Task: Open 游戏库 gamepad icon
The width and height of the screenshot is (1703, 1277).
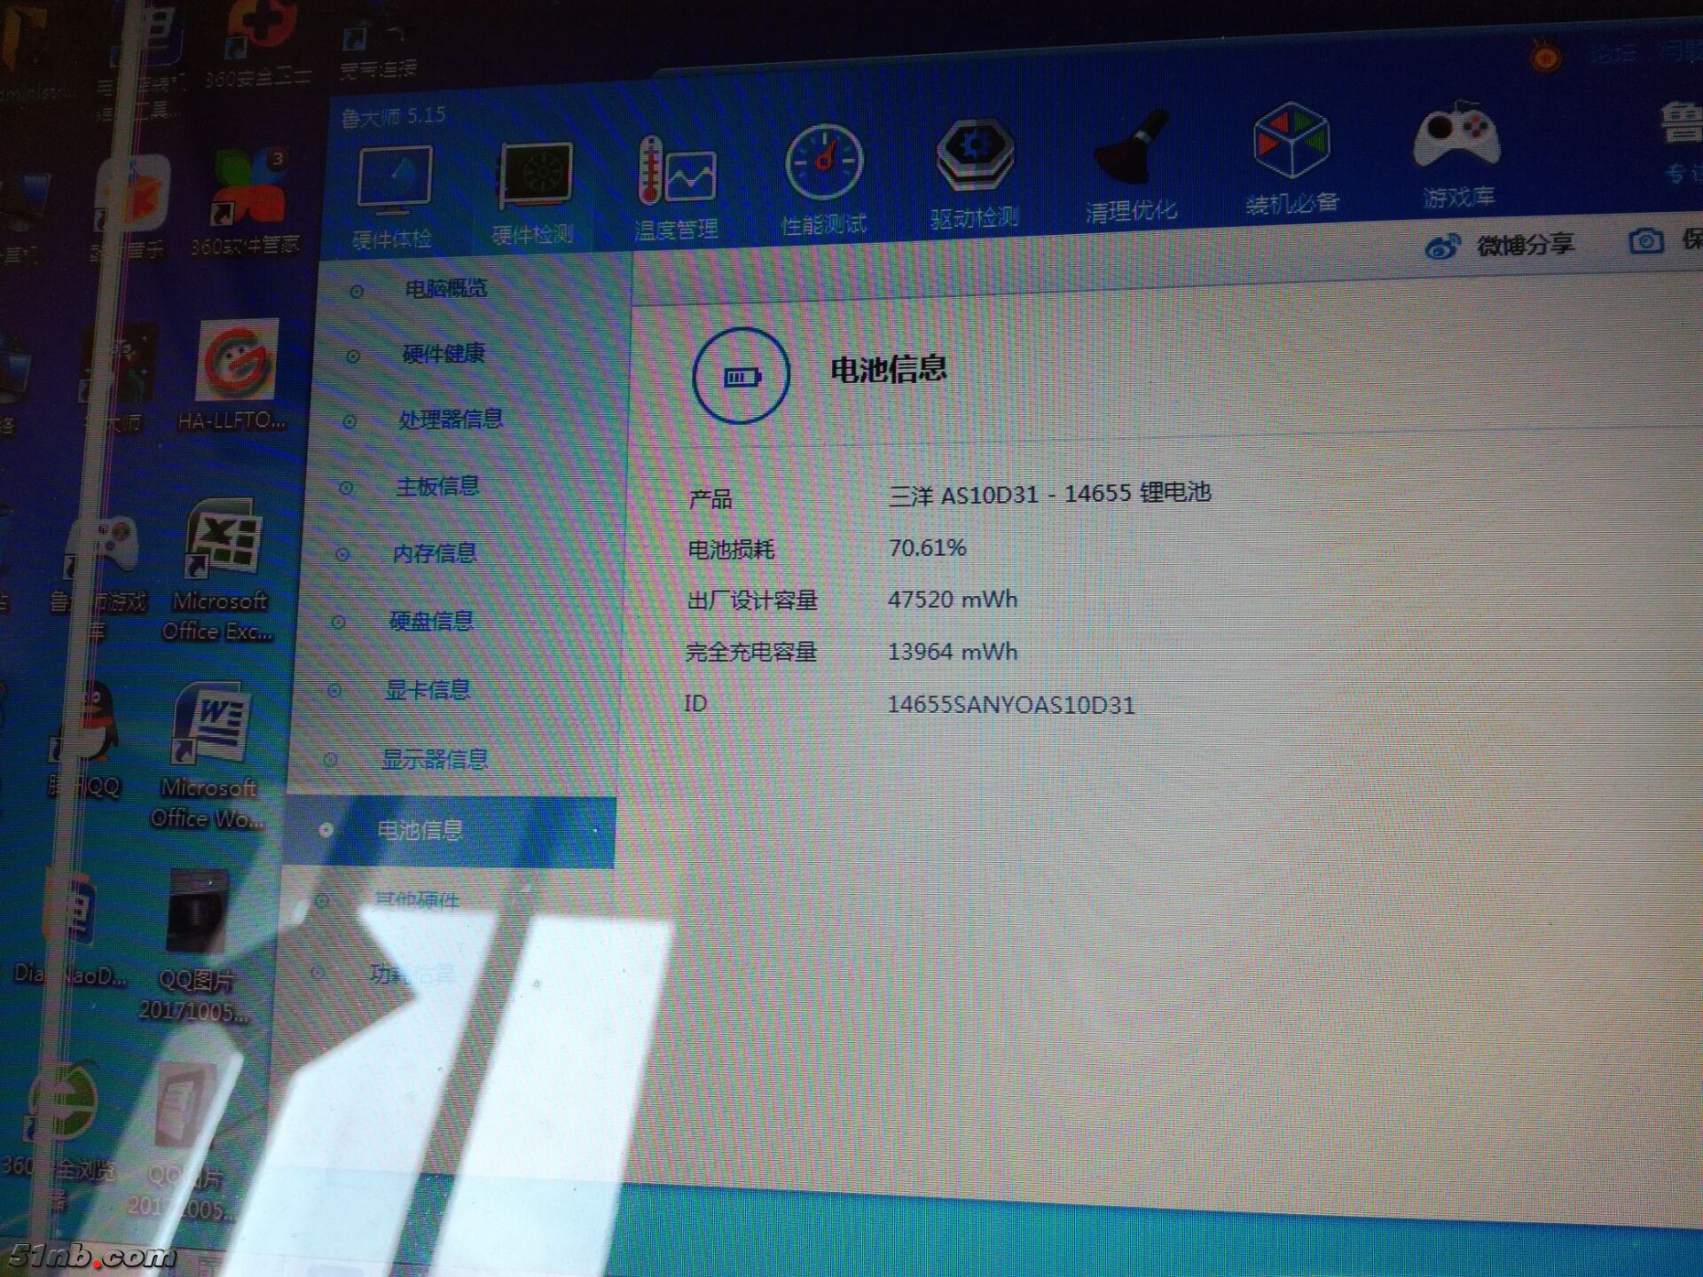Action: tap(1456, 138)
